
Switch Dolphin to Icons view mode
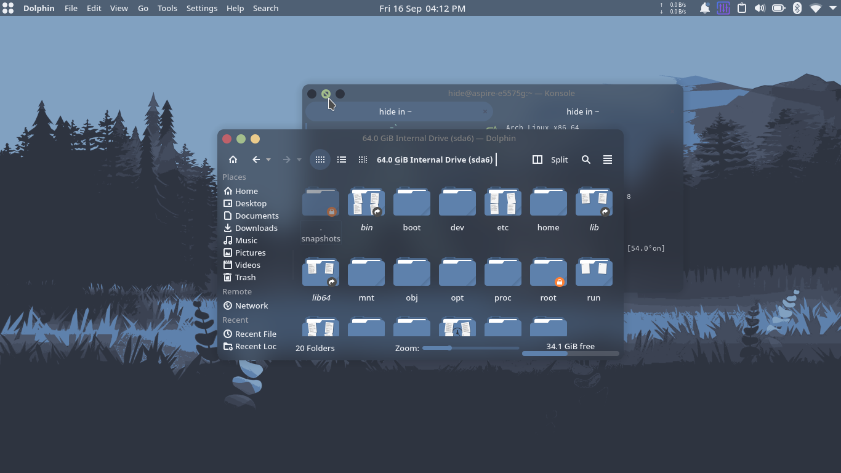(x=320, y=160)
